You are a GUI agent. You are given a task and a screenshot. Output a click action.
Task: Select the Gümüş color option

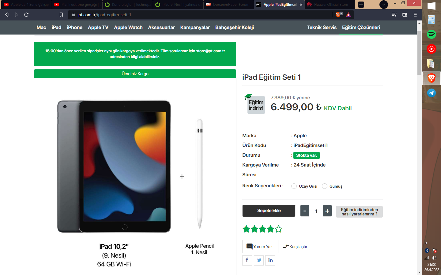(325, 186)
